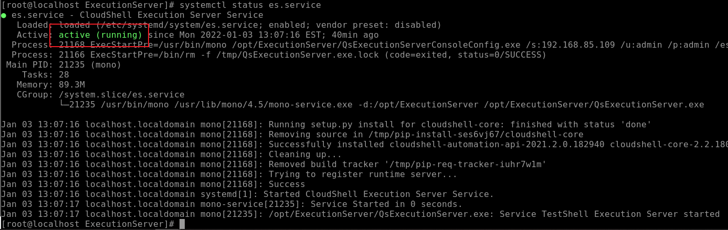Click the standalone "Success" log message
Screen dimensions: 728x230
[287, 184]
